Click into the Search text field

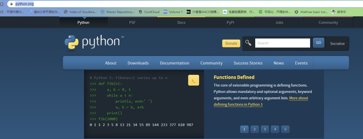[x=283, y=43]
